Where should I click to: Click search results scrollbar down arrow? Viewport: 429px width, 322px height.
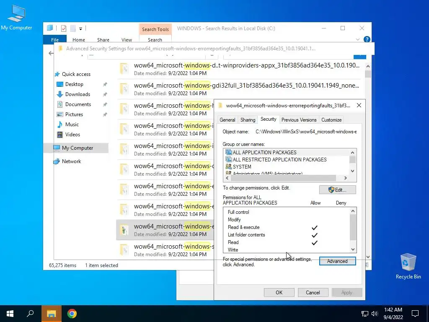pos(368,257)
